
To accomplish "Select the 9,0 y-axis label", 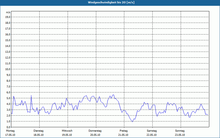I will tap(9, 75).
